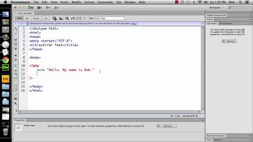Open the Window menu
Viewport: 253px width, 142px height.
point(130,2)
